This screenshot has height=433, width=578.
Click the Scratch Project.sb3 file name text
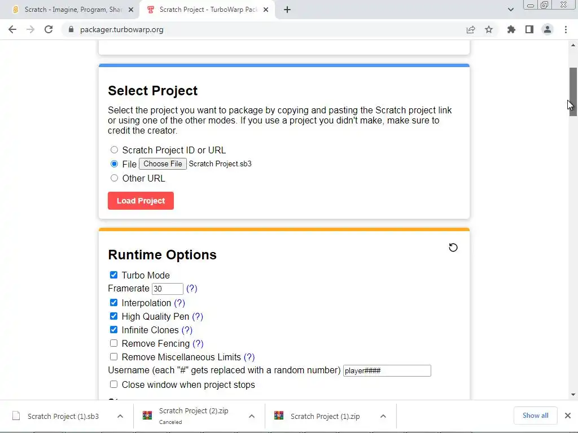(x=220, y=164)
